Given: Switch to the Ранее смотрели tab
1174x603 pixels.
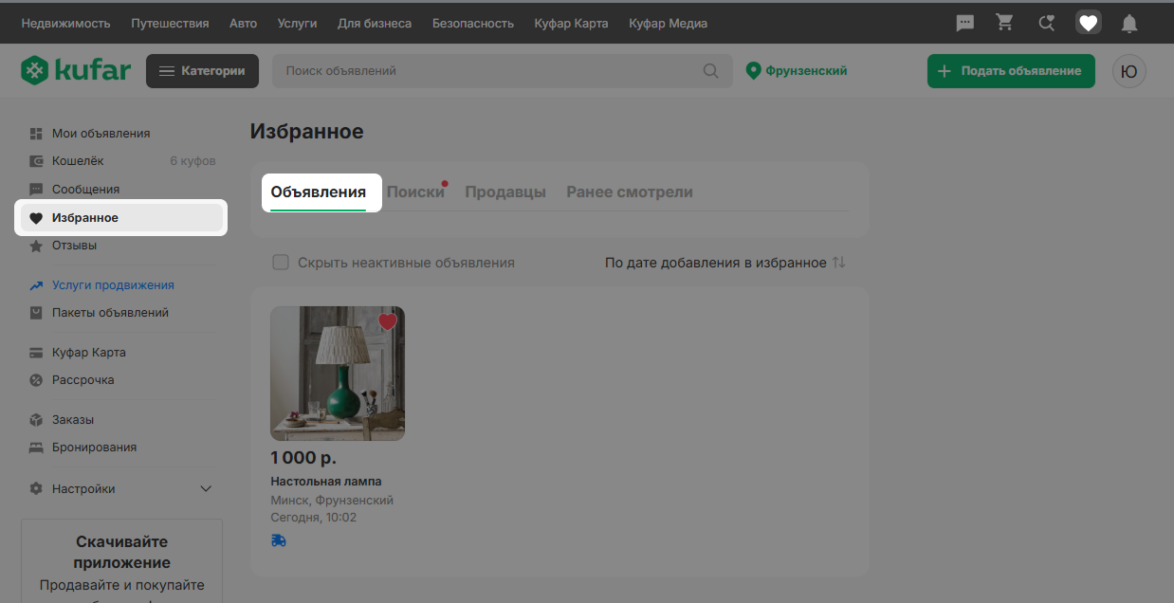Looking at the screenshot, I should [x=630, y=192].
